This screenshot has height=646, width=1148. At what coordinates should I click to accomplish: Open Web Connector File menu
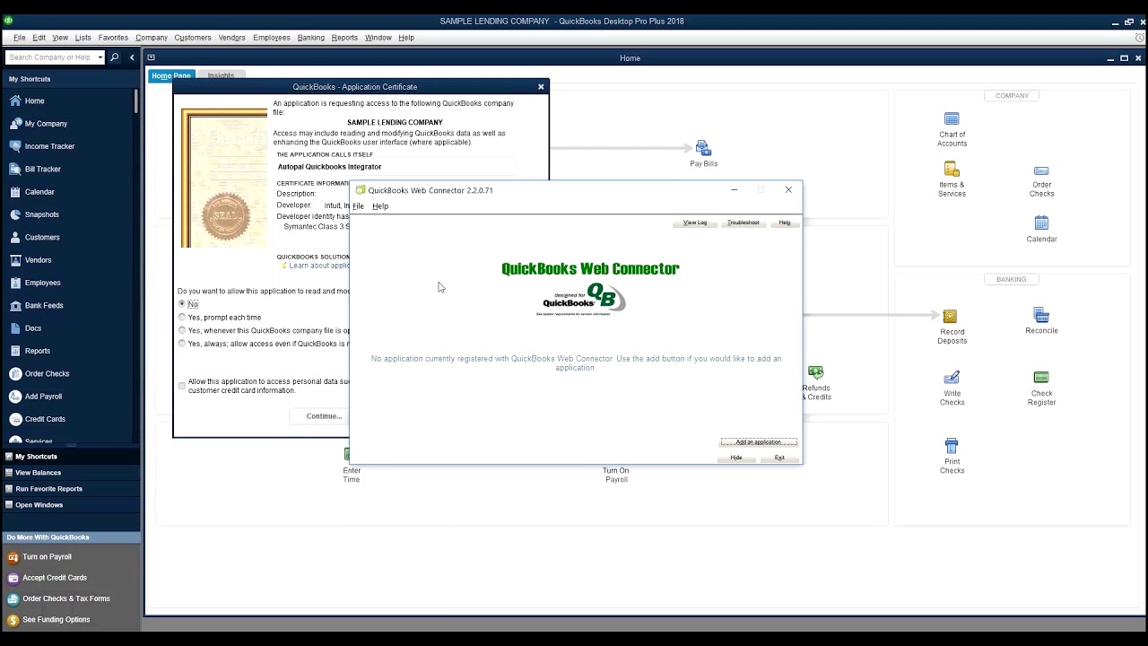[x=358, y=206]
